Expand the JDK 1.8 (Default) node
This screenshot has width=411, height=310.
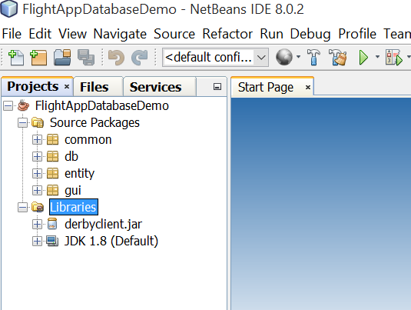(37, 242)
